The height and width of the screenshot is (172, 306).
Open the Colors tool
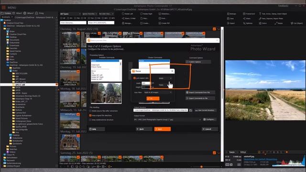point(262,23)
